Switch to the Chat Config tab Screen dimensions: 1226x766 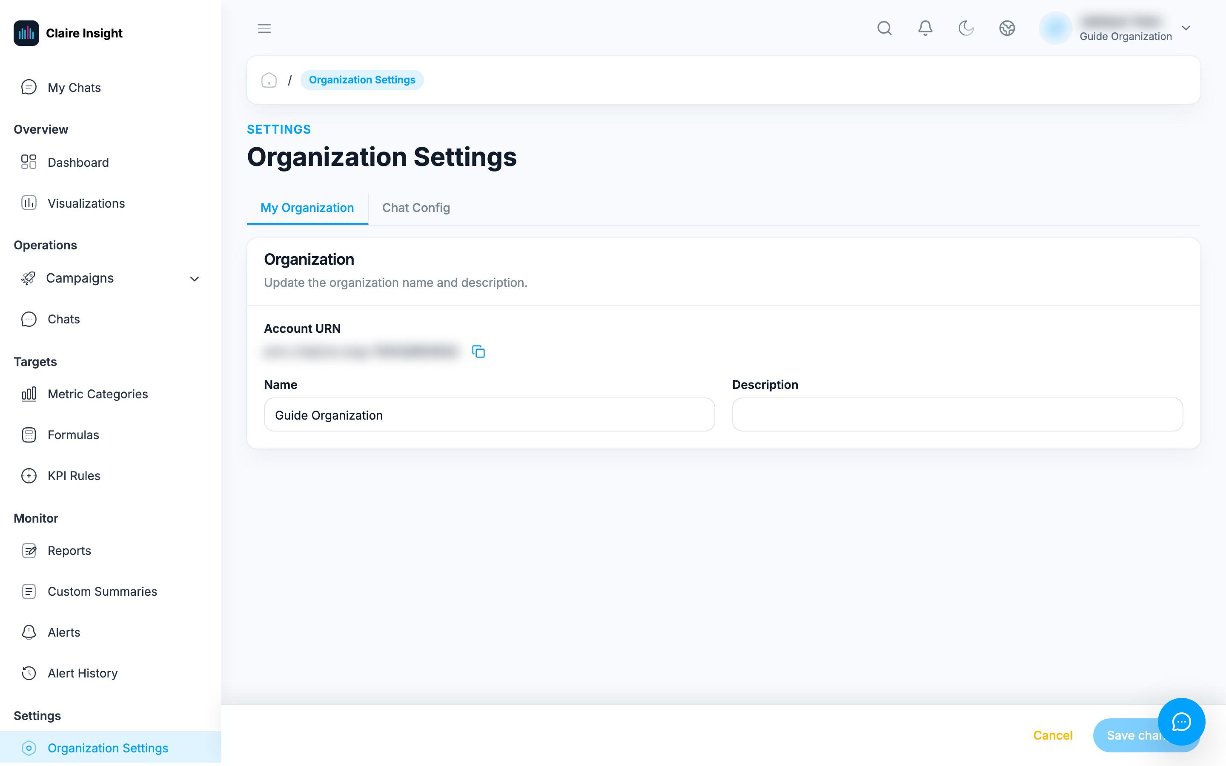click(416, 208)
